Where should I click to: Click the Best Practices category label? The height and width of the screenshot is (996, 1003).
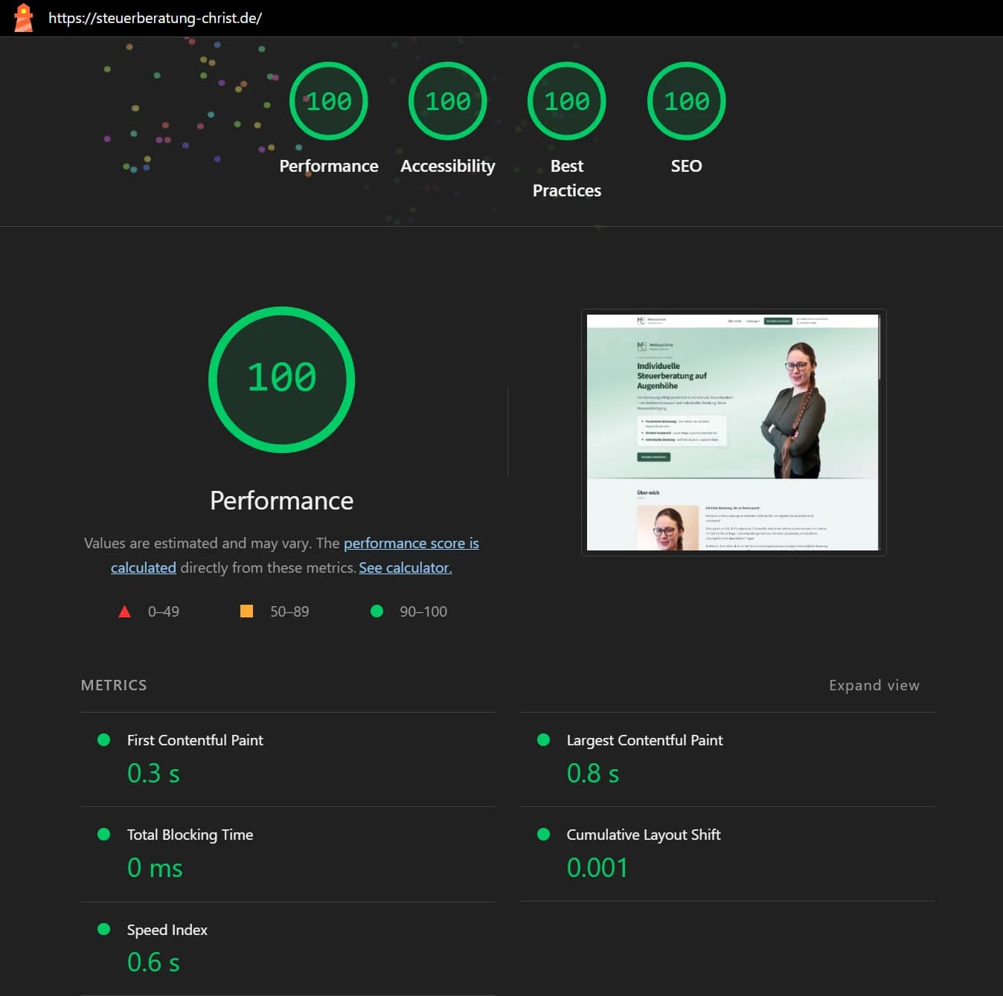tap(566, 178)
